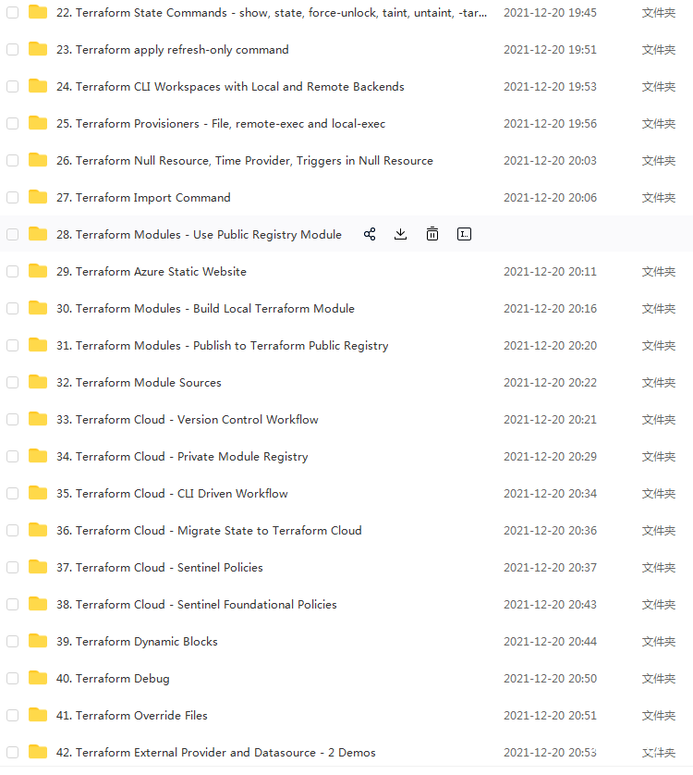The image size is (693, 775).
Task: Click the share icon on row 28
Action: tap(370, 234)
